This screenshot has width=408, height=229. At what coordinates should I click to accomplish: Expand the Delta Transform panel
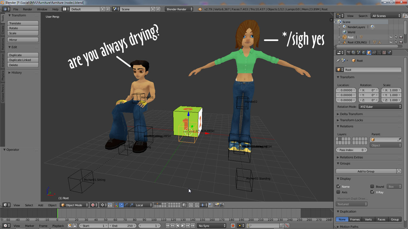(x=351, y=114)
